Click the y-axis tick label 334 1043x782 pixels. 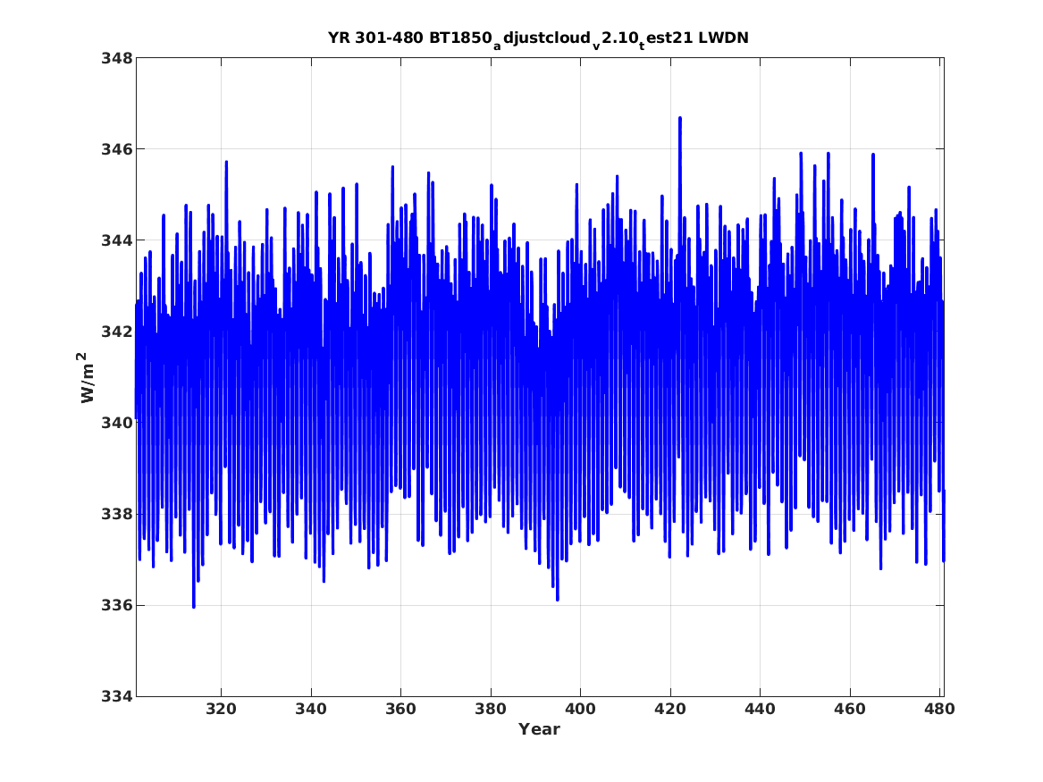(116, 696)
